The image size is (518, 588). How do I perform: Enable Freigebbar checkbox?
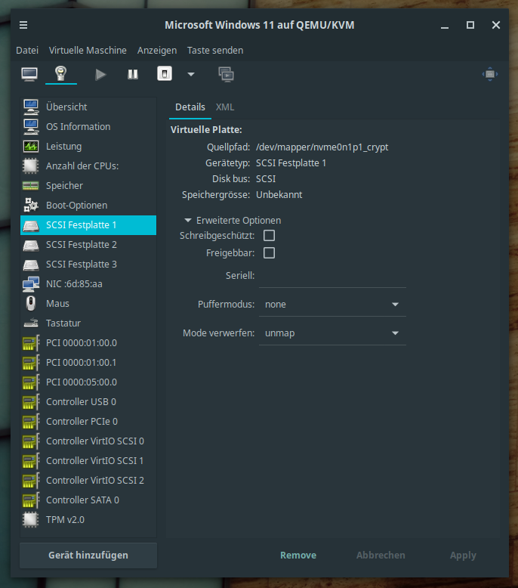click(269, 252)
